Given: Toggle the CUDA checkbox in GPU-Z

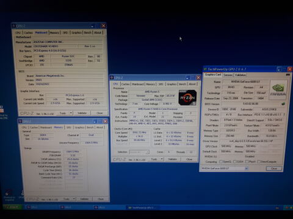Looking at the screenshot, I should (x=234, y=162).
